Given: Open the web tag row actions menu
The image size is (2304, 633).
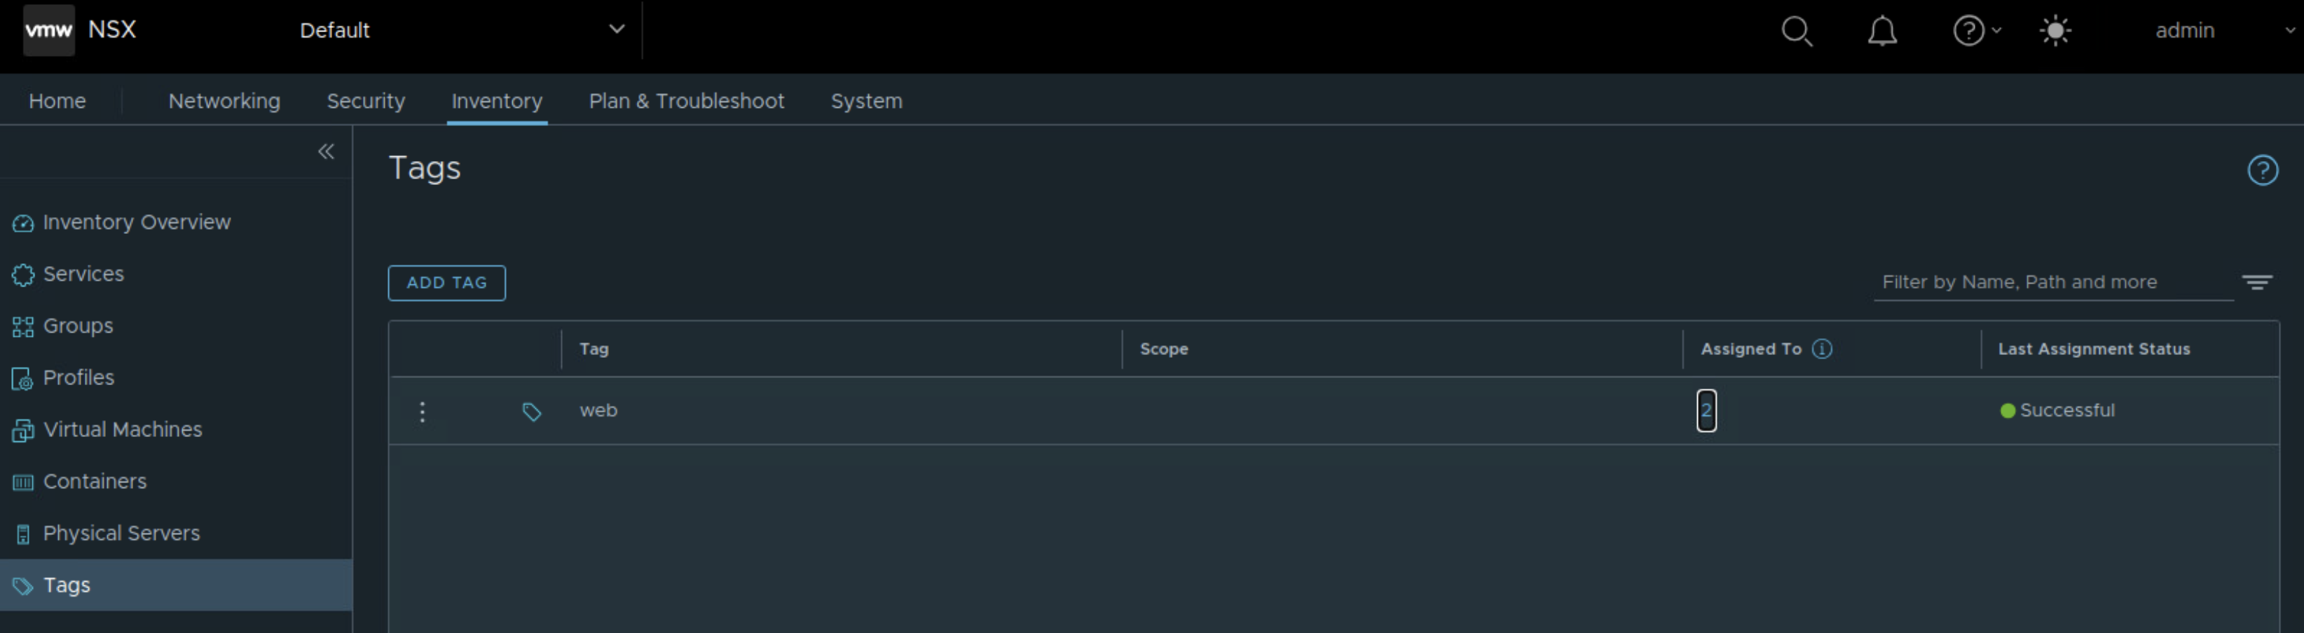Looking at the screenshot, I should click(422, 411).
